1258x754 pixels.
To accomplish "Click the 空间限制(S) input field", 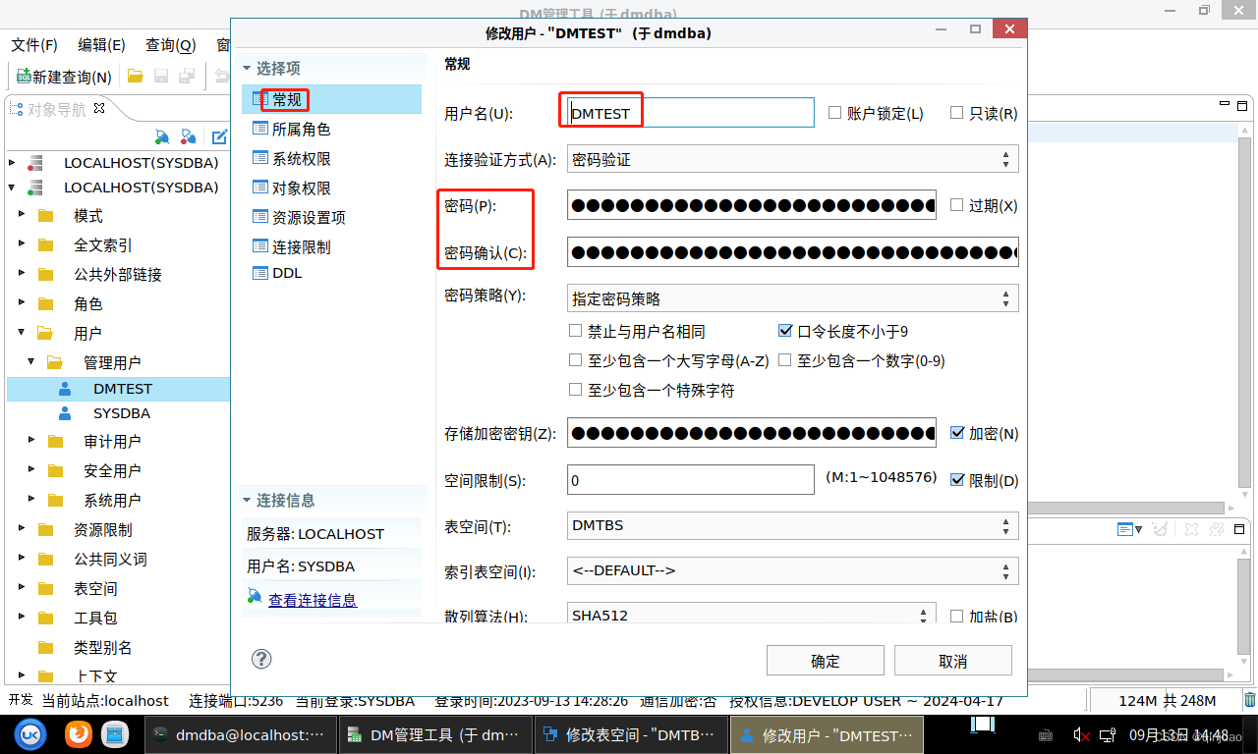I will coord(691,480).
